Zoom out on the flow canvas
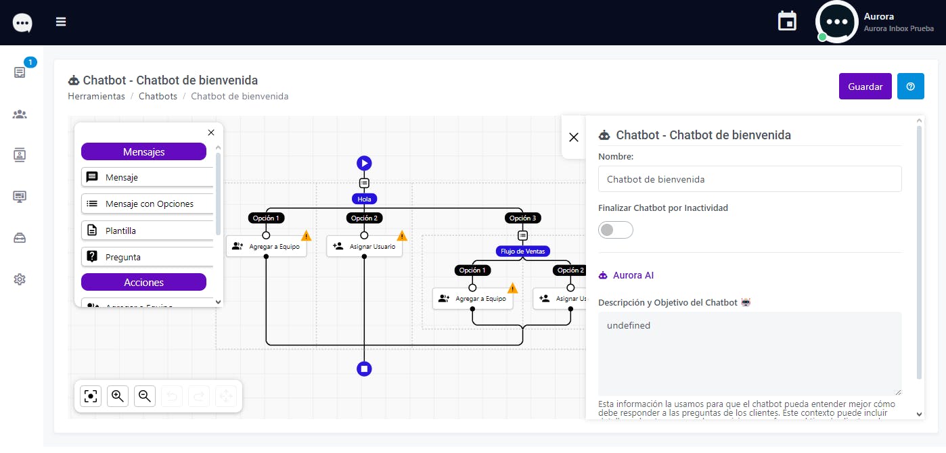 (x=145, y=396)
